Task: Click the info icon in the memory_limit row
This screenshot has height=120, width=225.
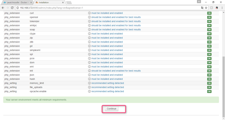Action: tap(89, 83)
